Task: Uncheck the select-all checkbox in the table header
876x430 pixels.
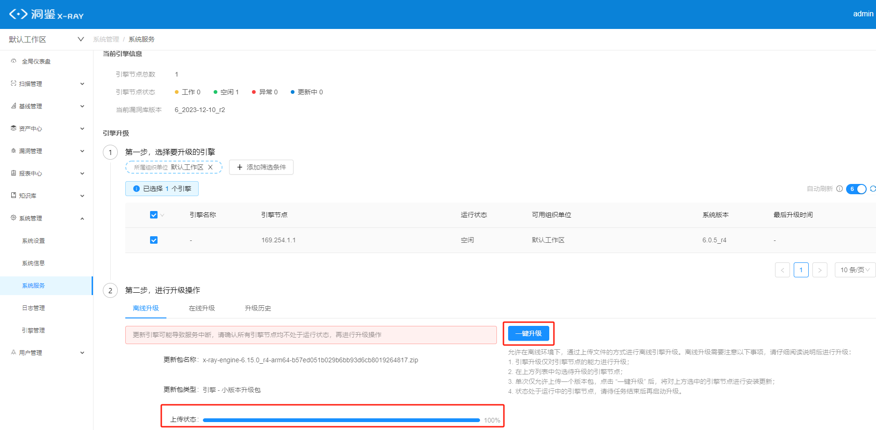Action: pyautogui.click(x=154, y=215)
